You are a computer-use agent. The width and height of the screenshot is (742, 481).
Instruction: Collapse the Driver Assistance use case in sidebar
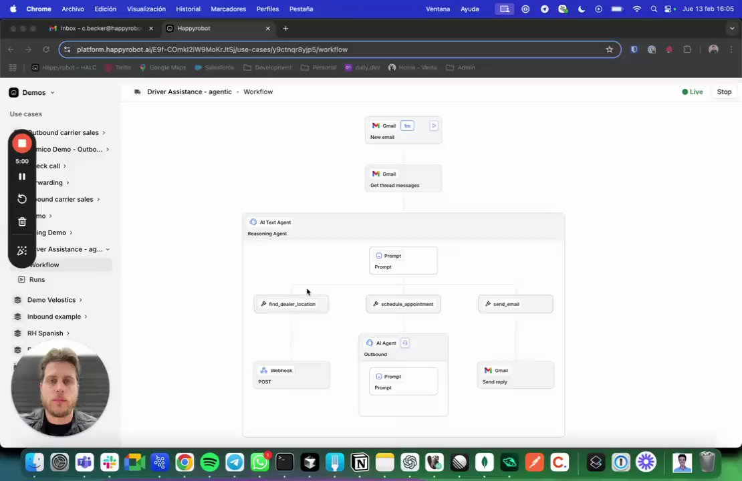[108, 249]
